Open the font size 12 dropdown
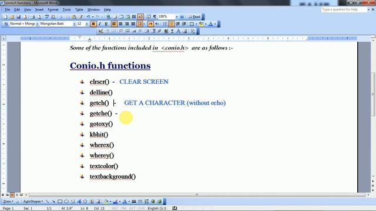The width and height of the screenshot is (376, 211). [x=87, y=24]
